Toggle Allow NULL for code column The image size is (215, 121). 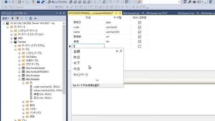[x=140, y=27]
